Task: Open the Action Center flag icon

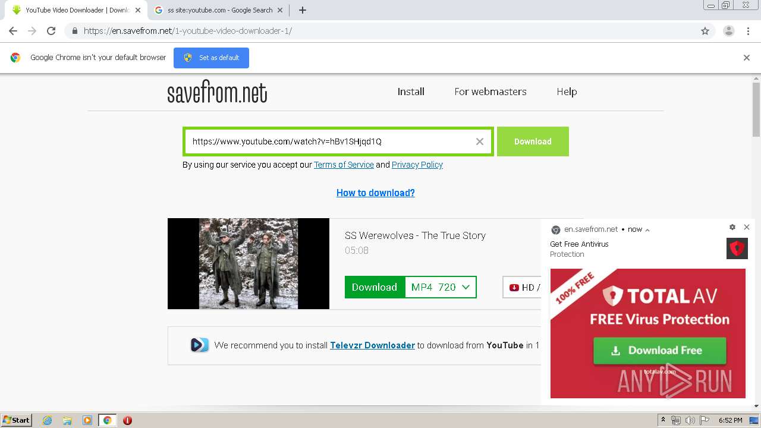Action: click(703, 420)
